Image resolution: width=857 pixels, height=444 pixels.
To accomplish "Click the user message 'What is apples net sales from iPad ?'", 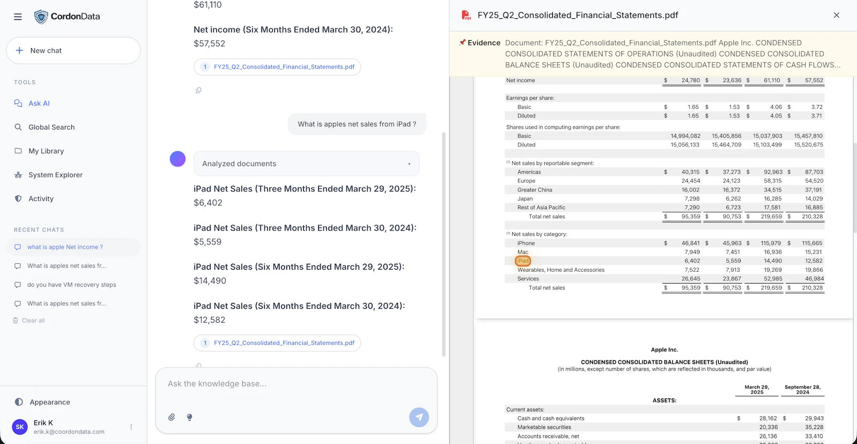I will point(357,124).
